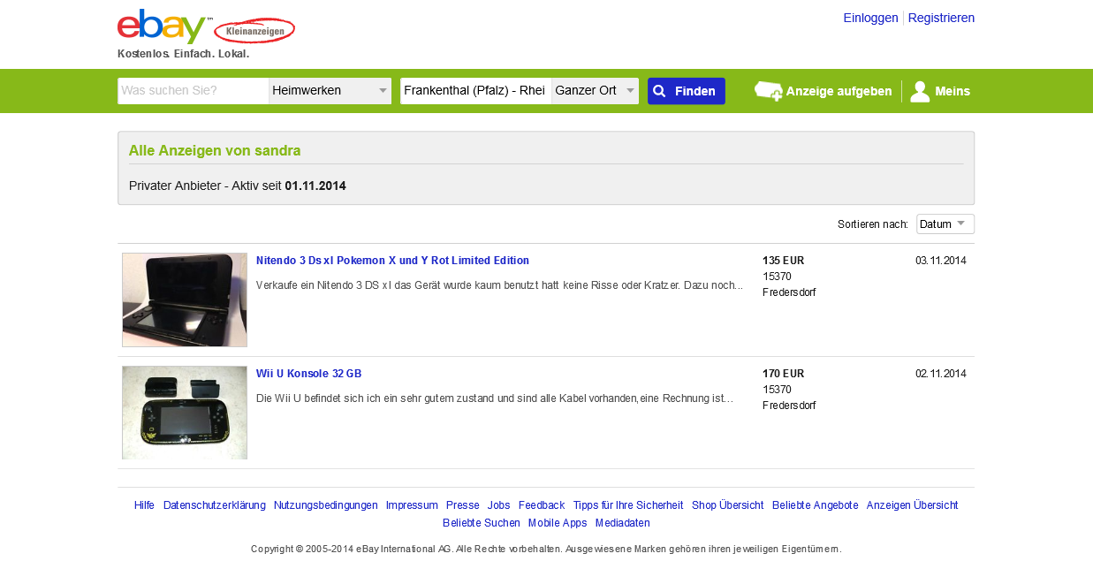1093x584 pixels.
Task: Open the Impressum footer link
Action: (412, 505)
